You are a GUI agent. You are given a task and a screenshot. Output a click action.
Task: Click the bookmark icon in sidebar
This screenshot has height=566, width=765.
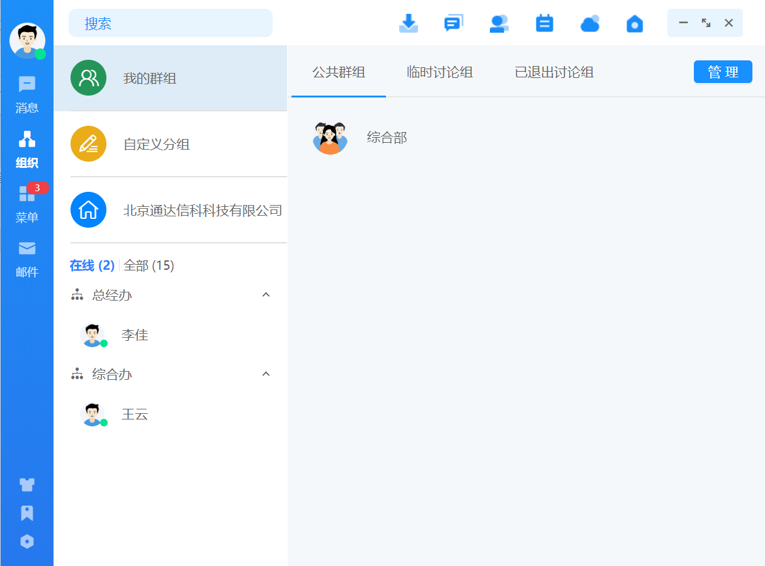pyautogui.click(x=27, y=513)
